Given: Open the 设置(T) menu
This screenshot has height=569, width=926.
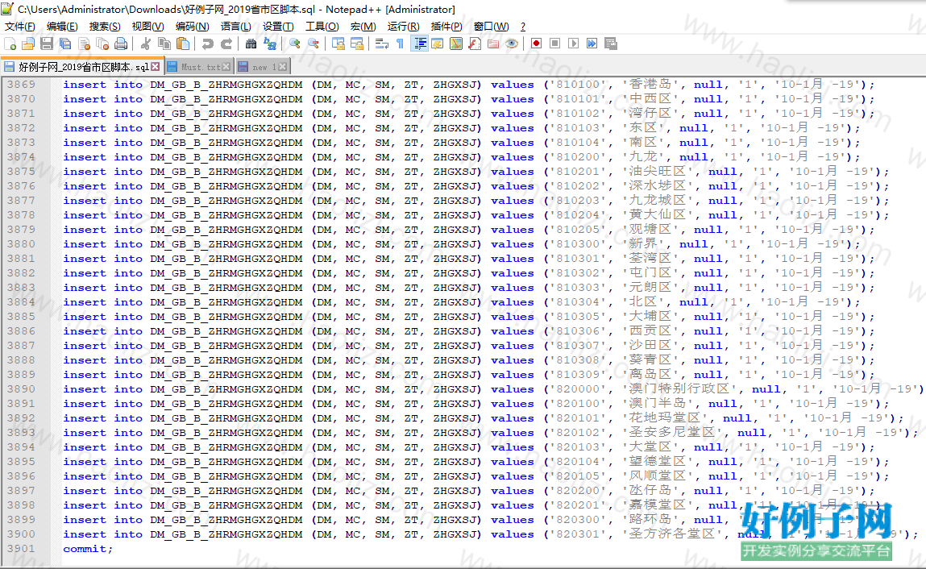Looking at the screenshot, I should tap(278, 27).
